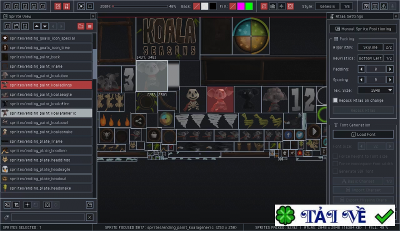Click the warning triangle icon
Image resolution: width=400 pixels, height=231 pixels.
tap(383, 6)
